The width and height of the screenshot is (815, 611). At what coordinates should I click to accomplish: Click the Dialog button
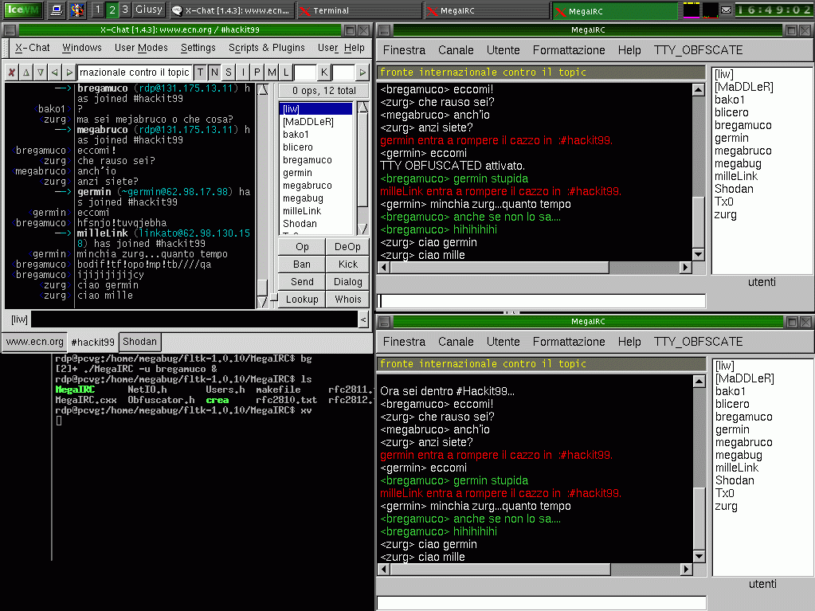(x=347, y=281)
